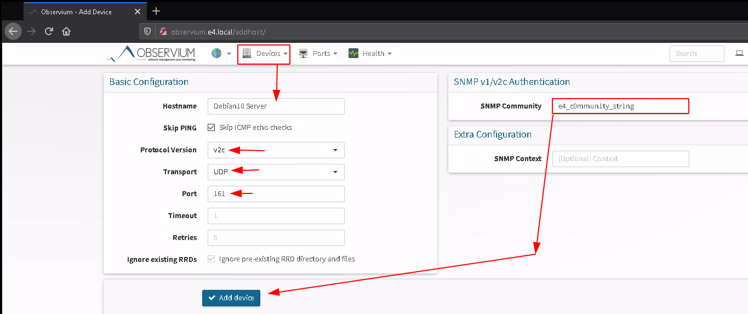Close the Observium - Add Device tab
The image size is (748, 314).
pos(137,12)
